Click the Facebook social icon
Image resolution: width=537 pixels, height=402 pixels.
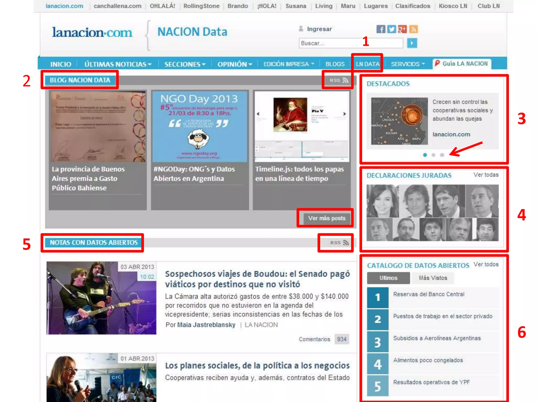pyautogui.click(x=381, y=29)
